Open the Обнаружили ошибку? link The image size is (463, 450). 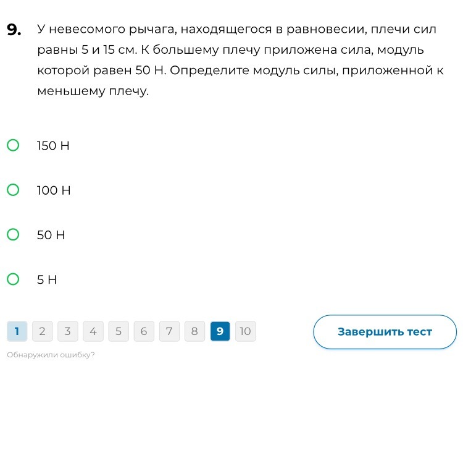51,355
